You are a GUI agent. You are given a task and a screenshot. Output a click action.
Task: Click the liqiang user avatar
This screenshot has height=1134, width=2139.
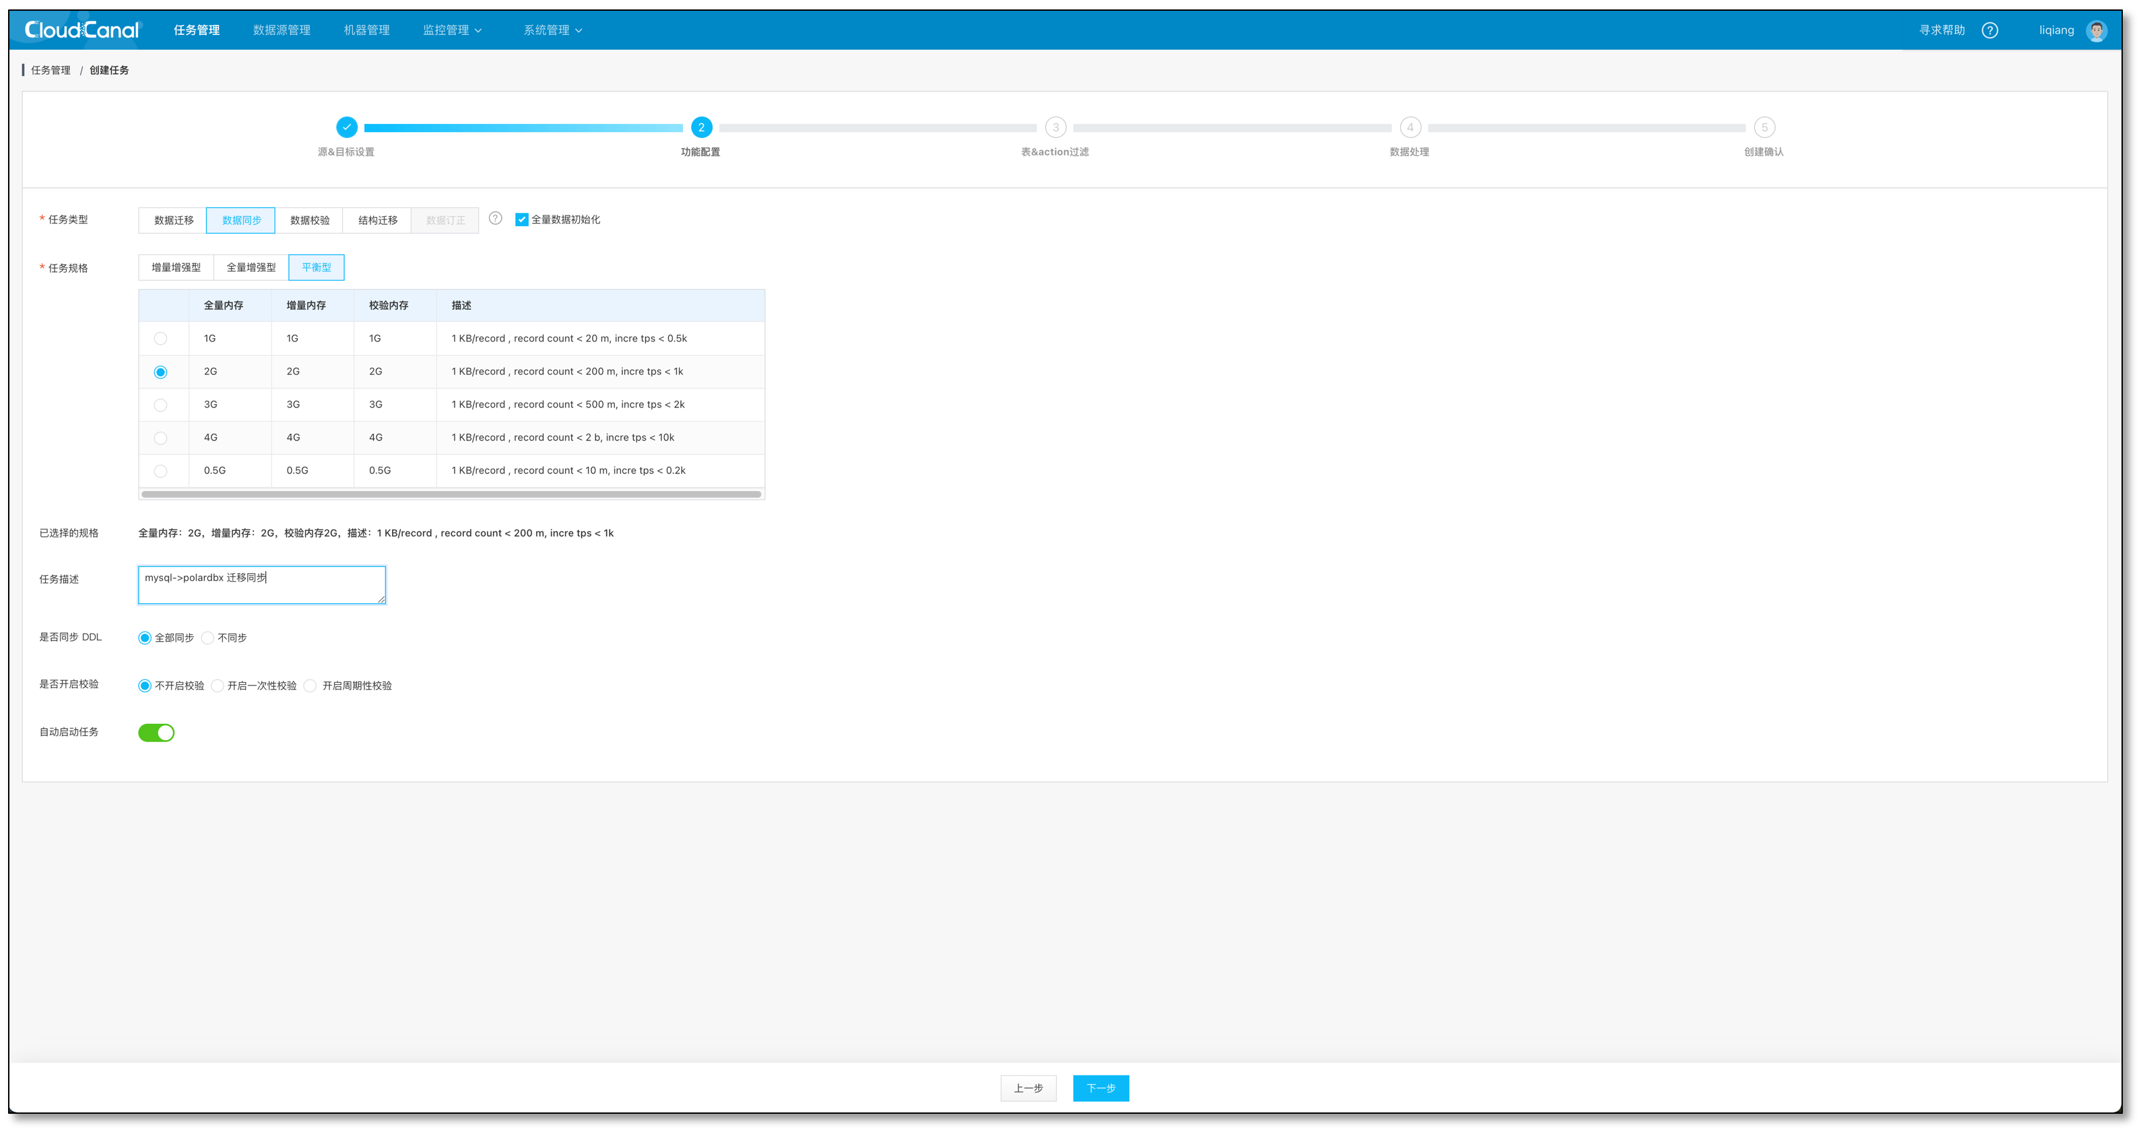coord(2097,31)
